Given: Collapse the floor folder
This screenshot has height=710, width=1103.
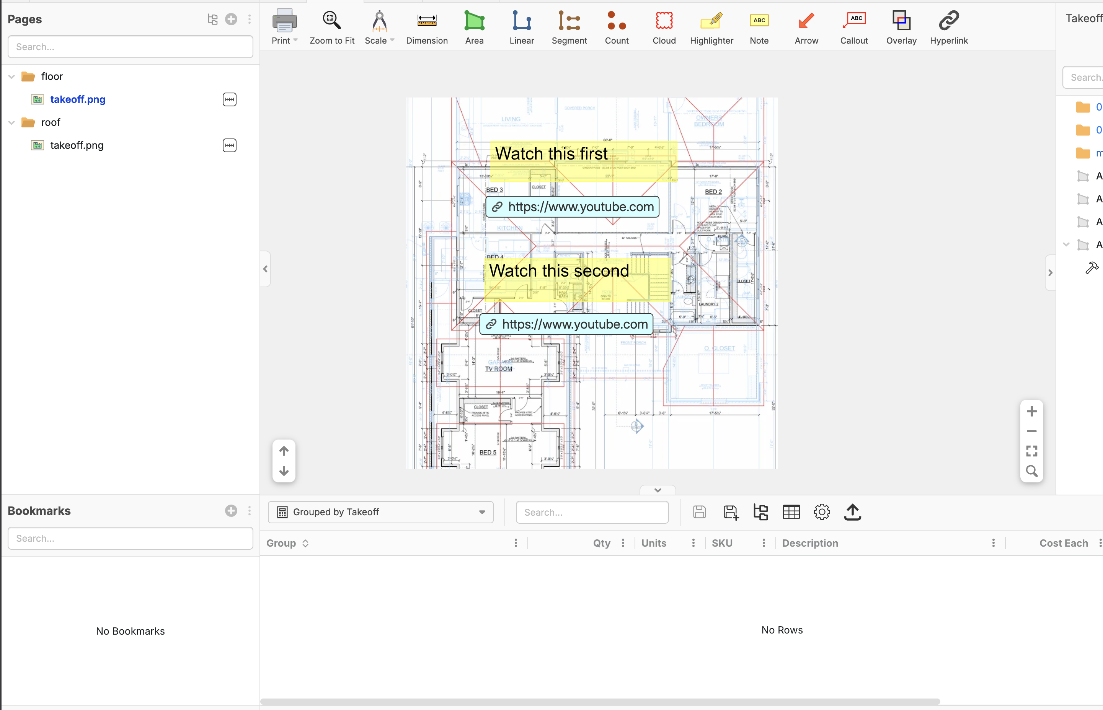Looking at the screenshot, I should [12, 77].
